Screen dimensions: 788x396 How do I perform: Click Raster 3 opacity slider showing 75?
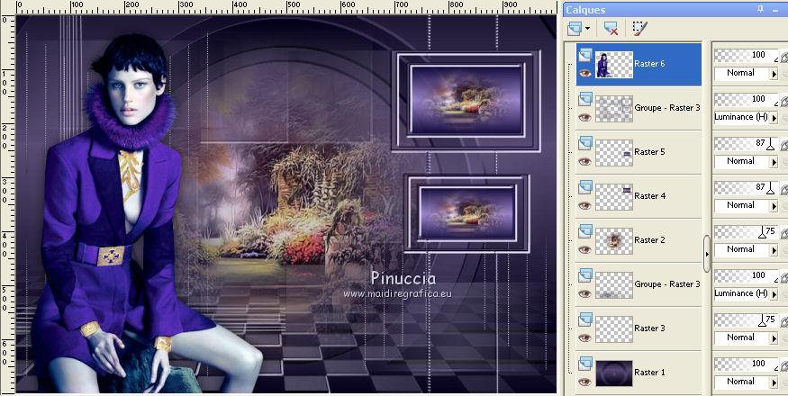click(x=747, y=320)
